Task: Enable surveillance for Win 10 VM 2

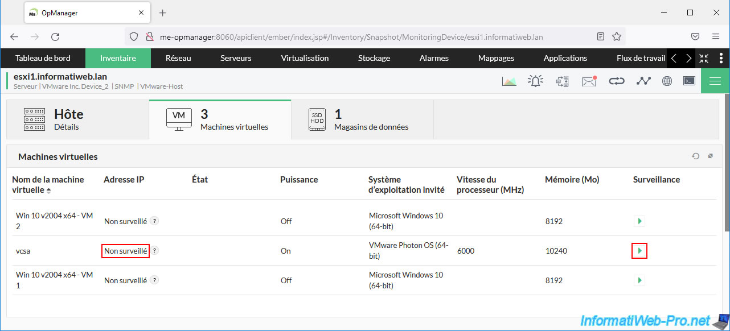Action: pos(639,221)
